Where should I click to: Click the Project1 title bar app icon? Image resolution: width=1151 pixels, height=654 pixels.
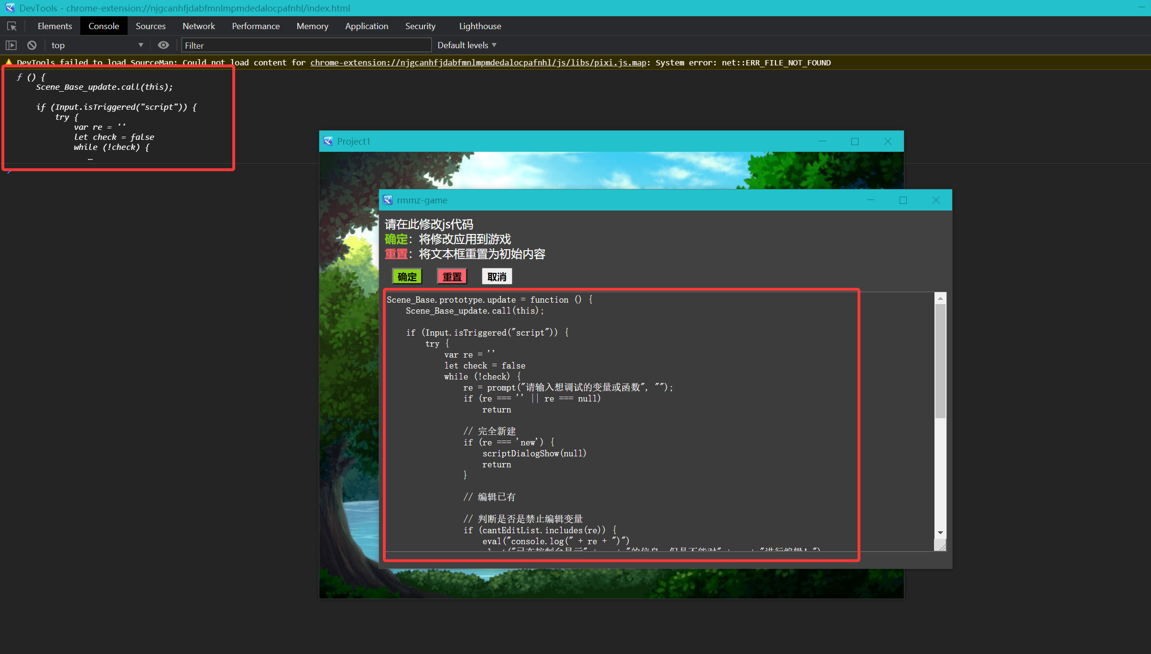[328, 141]
